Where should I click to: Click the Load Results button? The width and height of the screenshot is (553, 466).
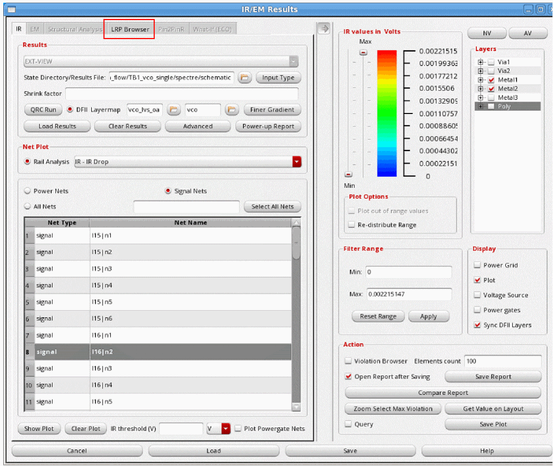tap(57, 127)
